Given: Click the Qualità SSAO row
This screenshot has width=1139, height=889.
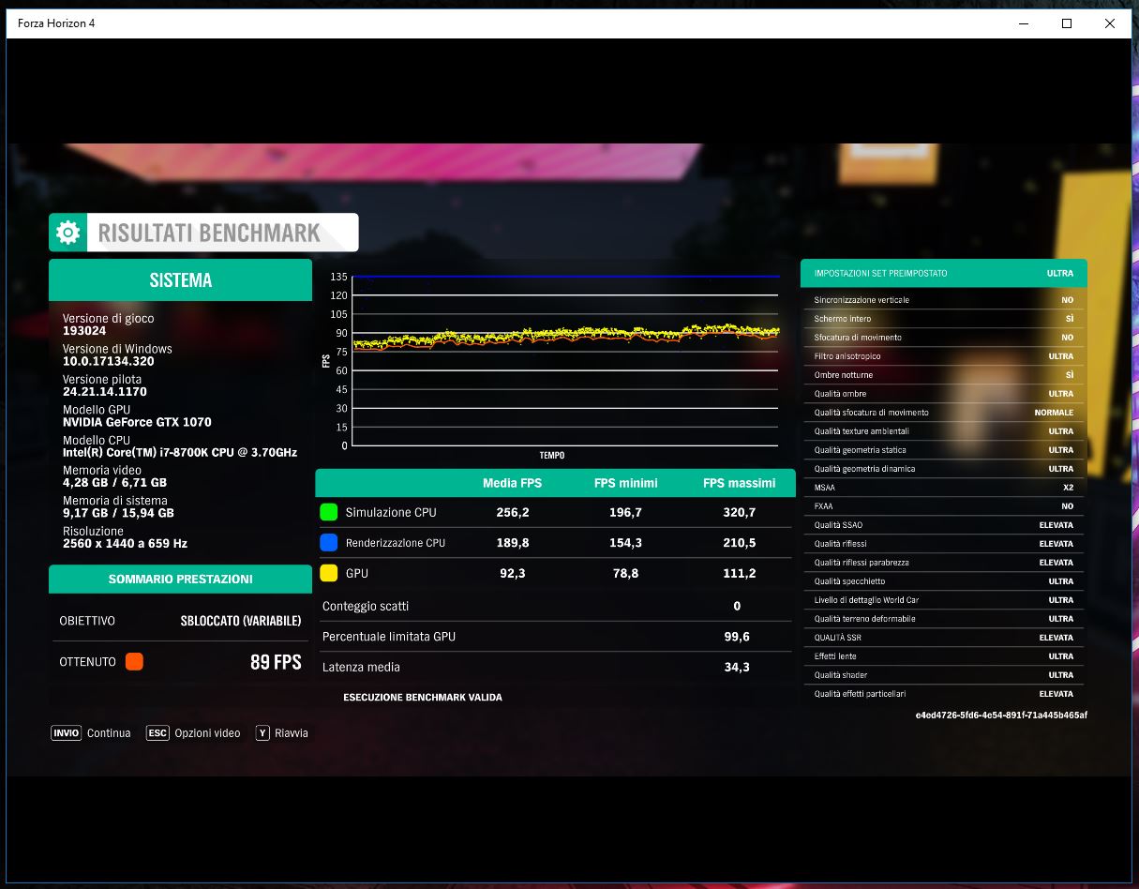Looking at the screenshot, I should click(944, 525).
